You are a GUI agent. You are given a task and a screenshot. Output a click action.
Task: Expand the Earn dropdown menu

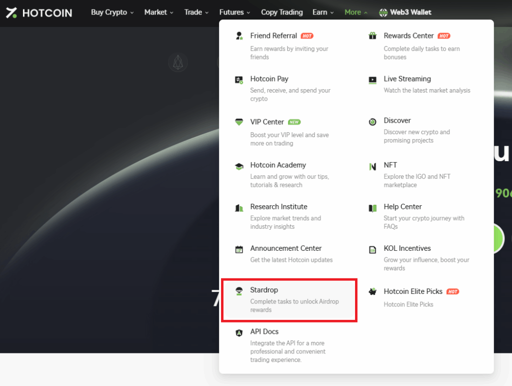coord(323,13)
